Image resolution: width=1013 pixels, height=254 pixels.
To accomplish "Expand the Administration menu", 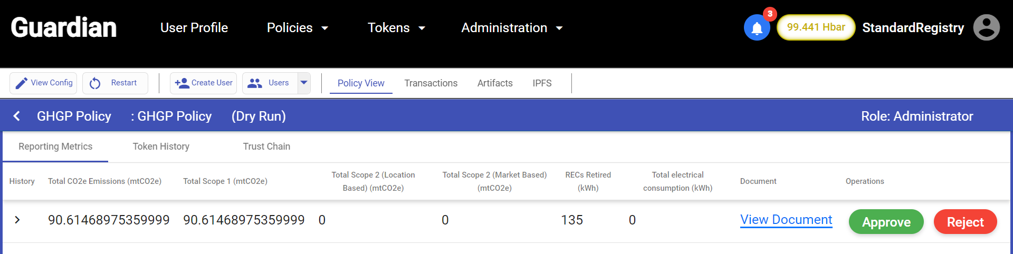I will click(512, 28).
